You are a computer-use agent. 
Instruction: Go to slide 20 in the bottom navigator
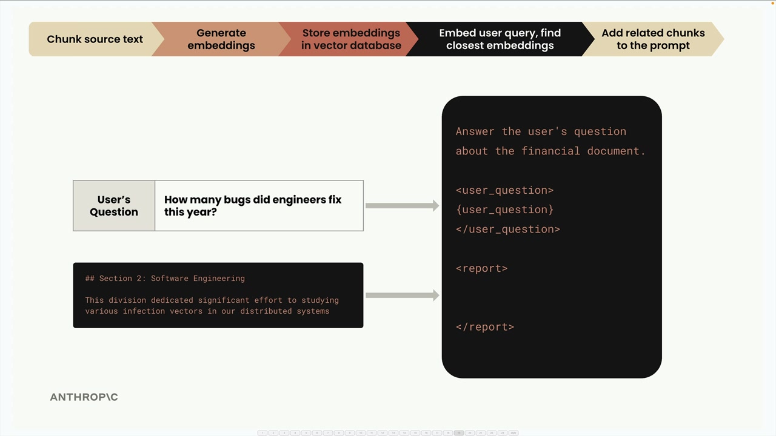(x=470, y=433)
